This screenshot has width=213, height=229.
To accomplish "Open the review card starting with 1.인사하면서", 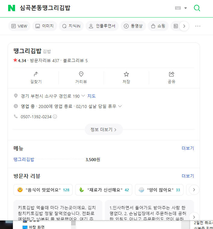I will (149, 210).
